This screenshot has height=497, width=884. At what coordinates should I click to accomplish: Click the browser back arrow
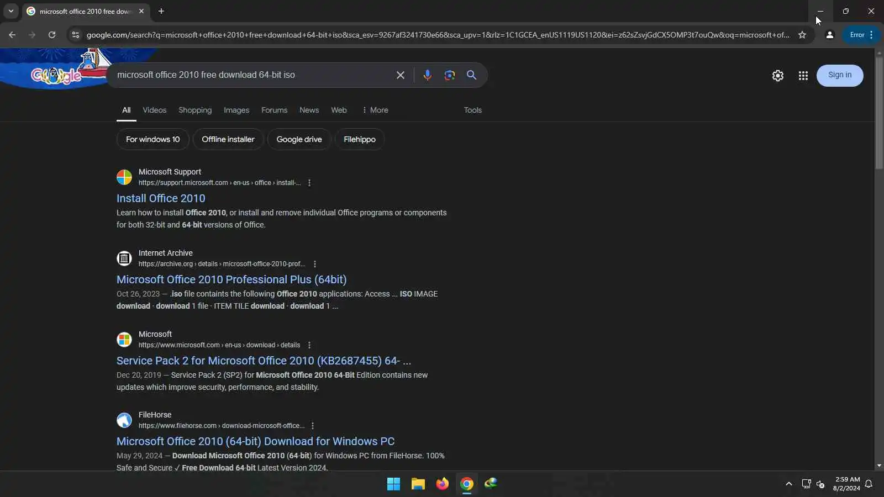click(12, 35)
